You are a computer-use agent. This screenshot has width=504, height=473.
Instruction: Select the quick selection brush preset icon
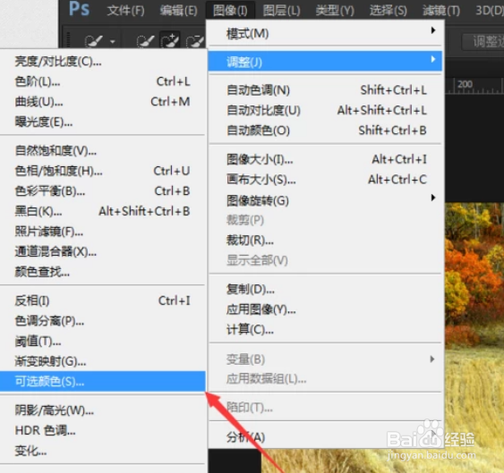coord(93,41)
